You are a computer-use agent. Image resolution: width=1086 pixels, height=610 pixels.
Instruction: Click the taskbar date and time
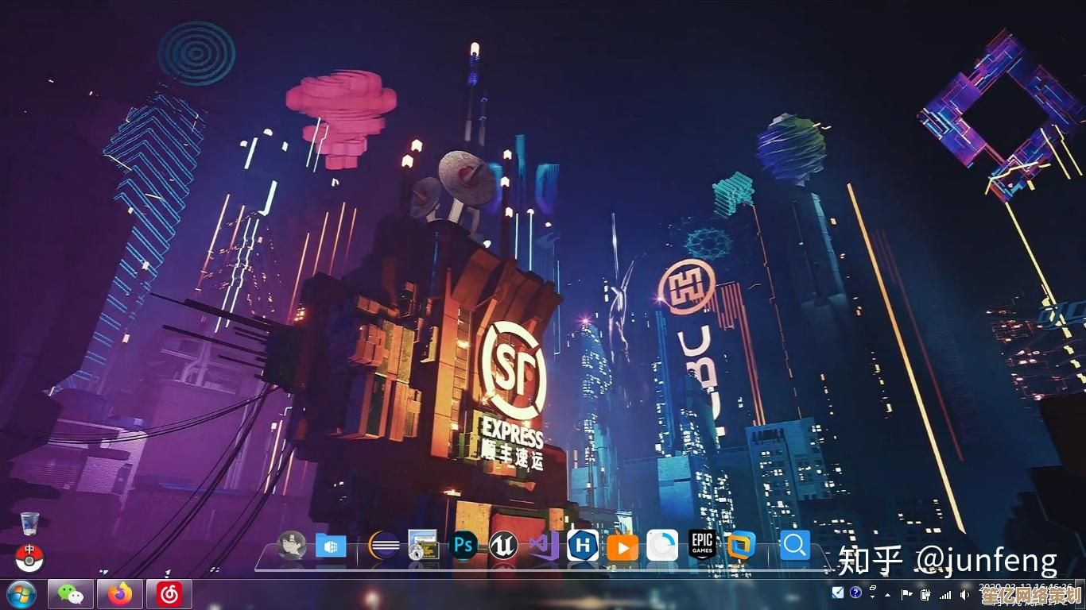click(1026, 594)
